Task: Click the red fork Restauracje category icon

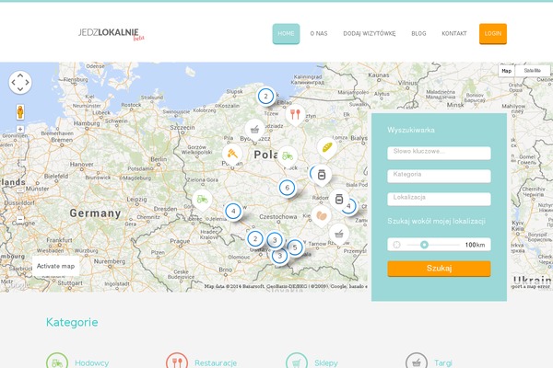Action: [177, 361]
